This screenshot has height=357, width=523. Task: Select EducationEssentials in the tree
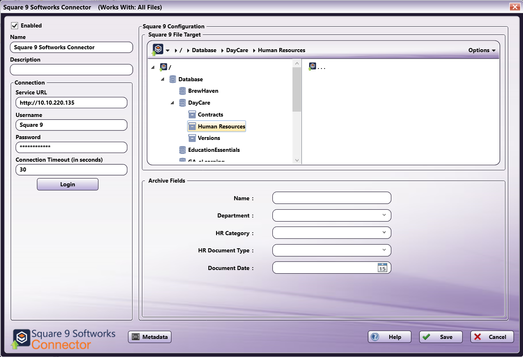point(214,150)
